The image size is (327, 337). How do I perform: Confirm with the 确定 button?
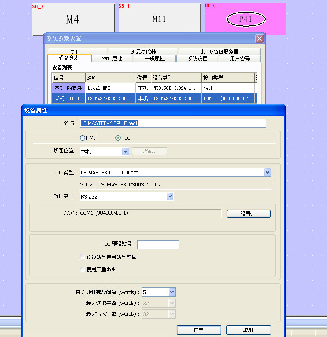(199, 330)
